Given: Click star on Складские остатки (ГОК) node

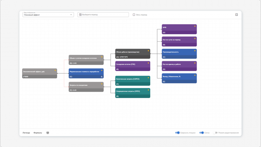Looking at the screenshot, I should tap(148, 63).
